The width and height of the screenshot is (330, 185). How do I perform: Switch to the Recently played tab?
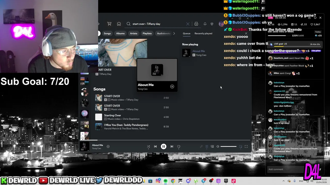(x=203, y=33)
